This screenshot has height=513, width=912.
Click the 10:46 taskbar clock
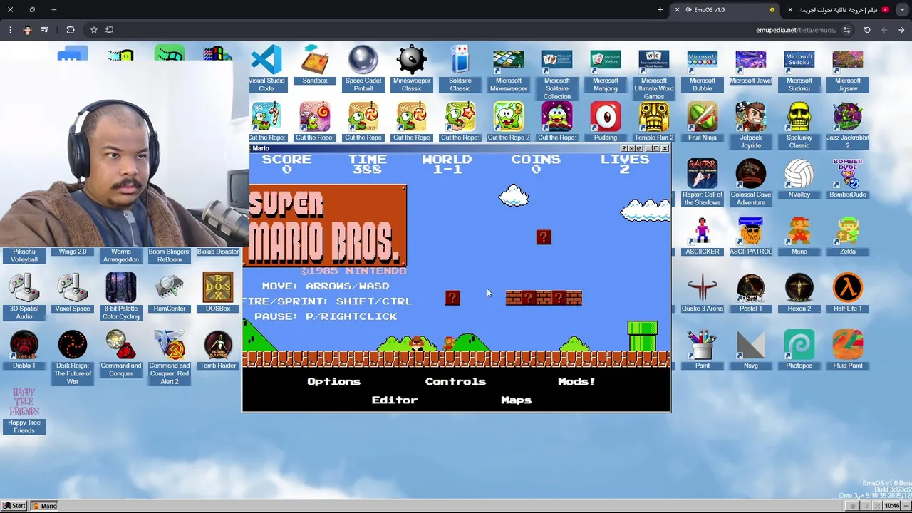coord(891,506)
